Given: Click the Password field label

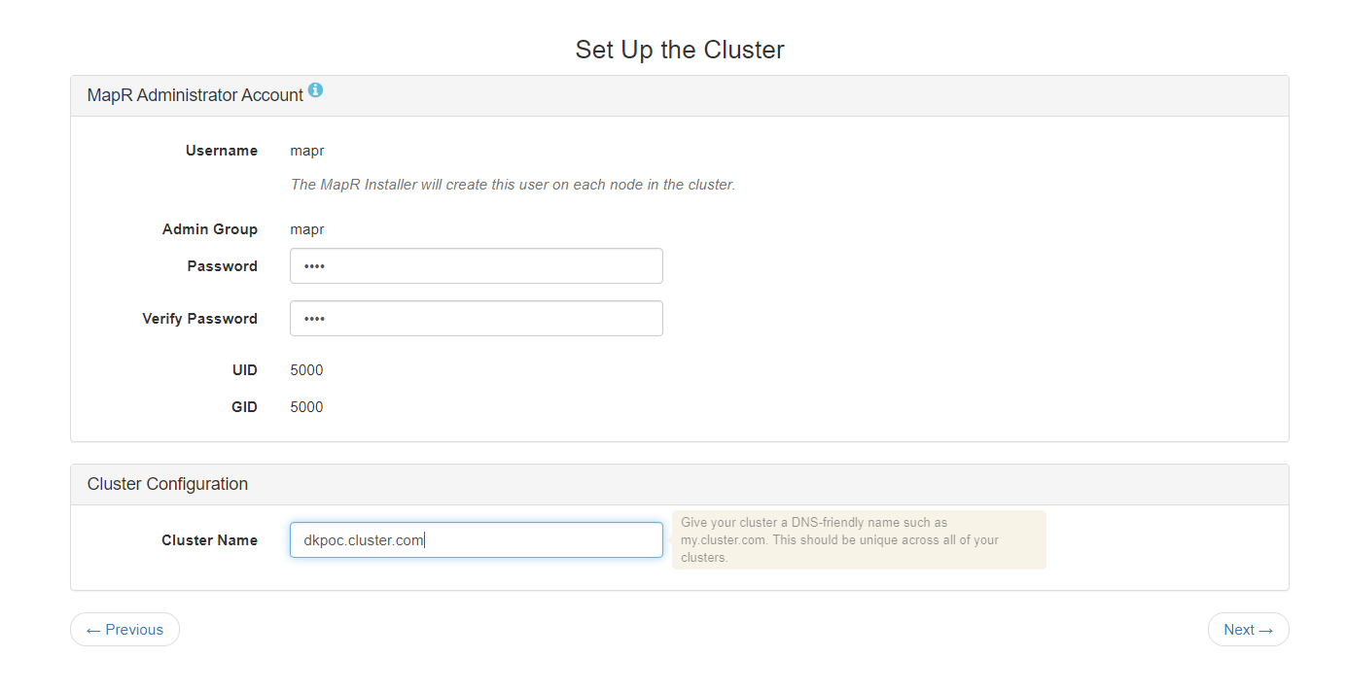Looking at the screenshot, I should coord(223,266).
